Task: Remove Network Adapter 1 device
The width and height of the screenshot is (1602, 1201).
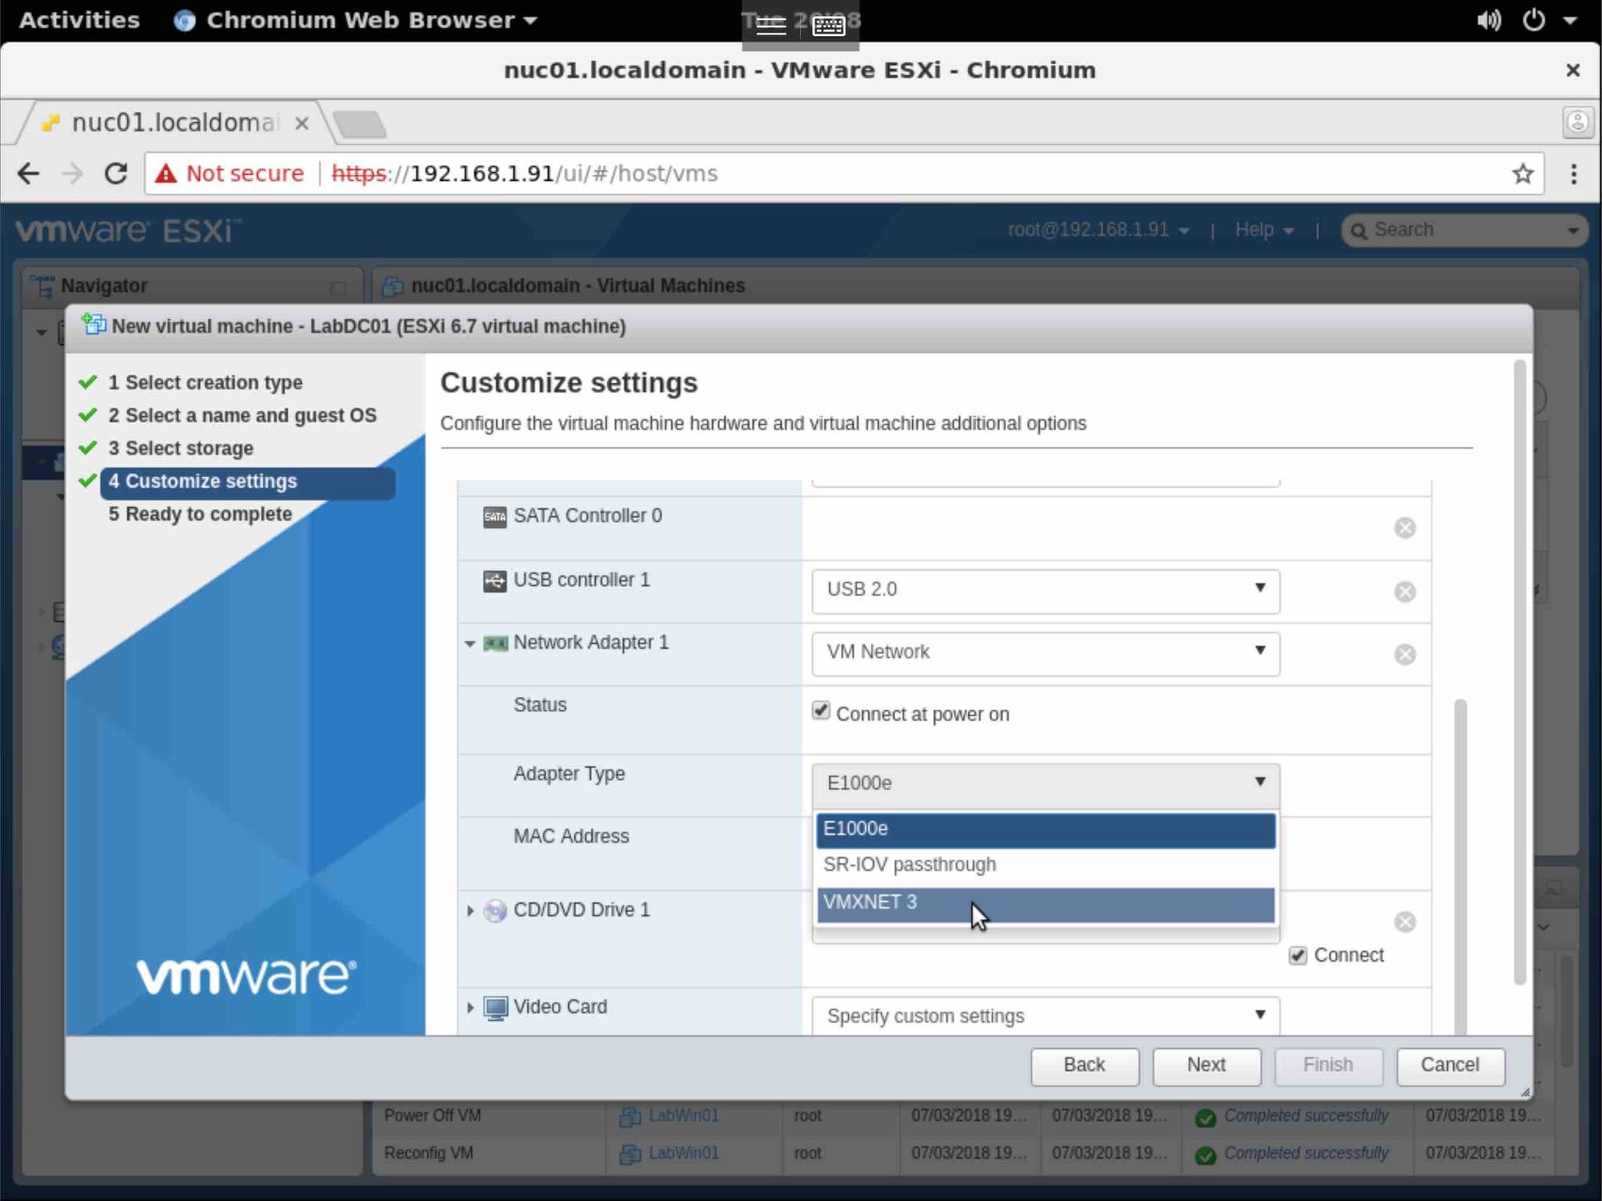Action: 1404,655
